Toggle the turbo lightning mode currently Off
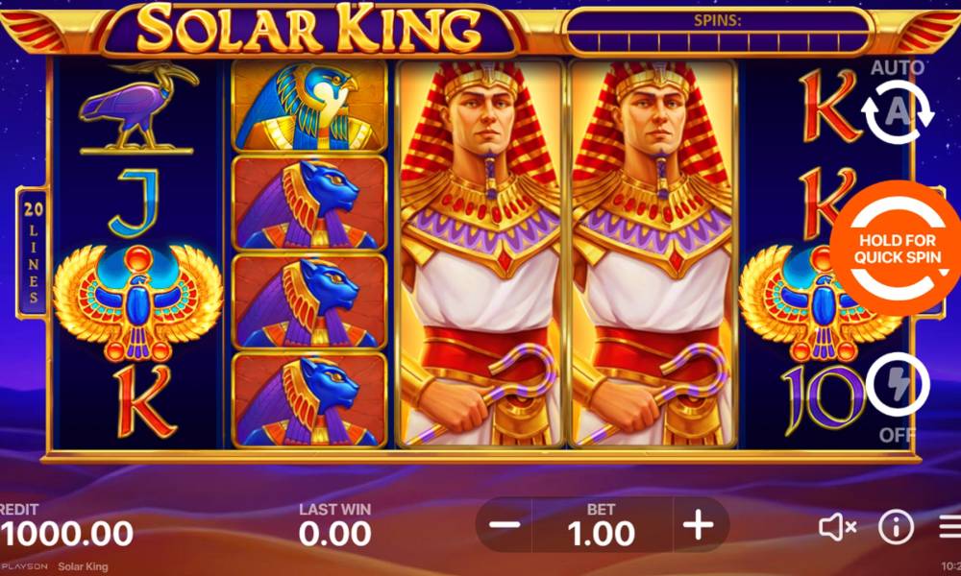 [898, 385]
